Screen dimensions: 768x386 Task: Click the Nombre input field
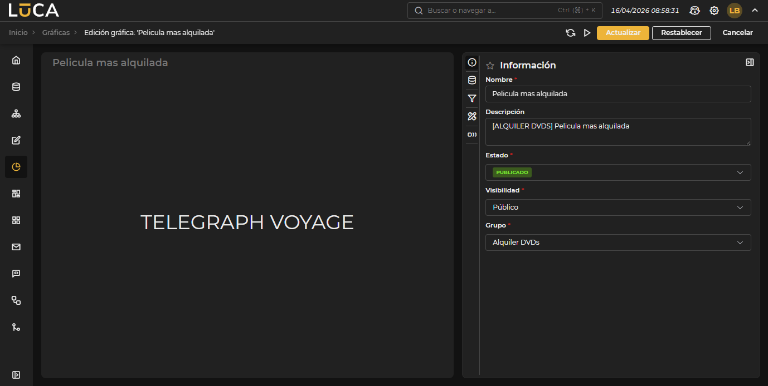point(618,94)
